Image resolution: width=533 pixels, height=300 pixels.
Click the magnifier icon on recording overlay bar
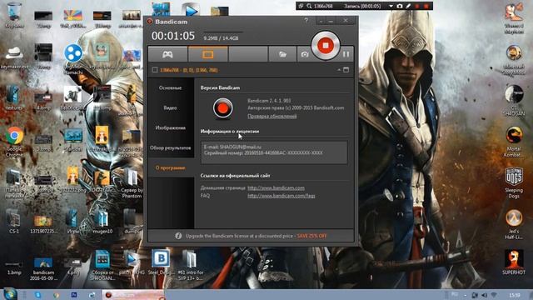pyautogui.click(x=309, y=6)
